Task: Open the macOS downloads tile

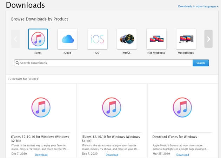Action: click(x=127, y=39)
